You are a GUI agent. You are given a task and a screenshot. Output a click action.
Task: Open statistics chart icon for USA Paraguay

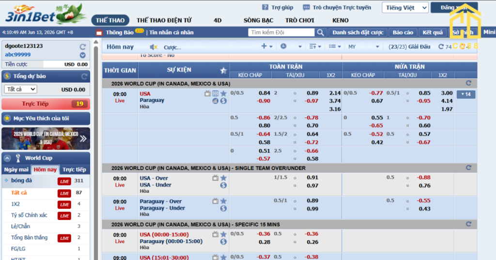point(216,101)
